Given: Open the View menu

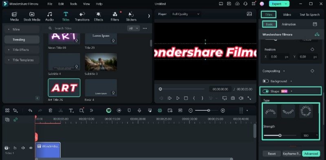Looking at the screenshot, I should point(86,4).
